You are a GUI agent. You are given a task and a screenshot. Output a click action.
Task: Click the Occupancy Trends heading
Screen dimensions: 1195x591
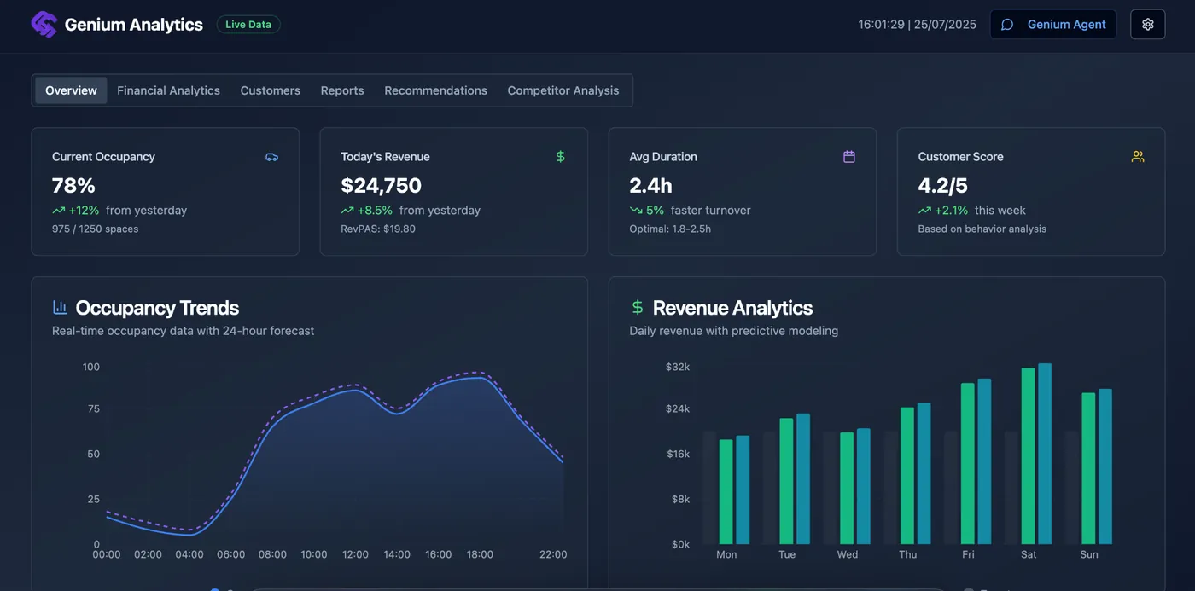click(x=157, y=308)
